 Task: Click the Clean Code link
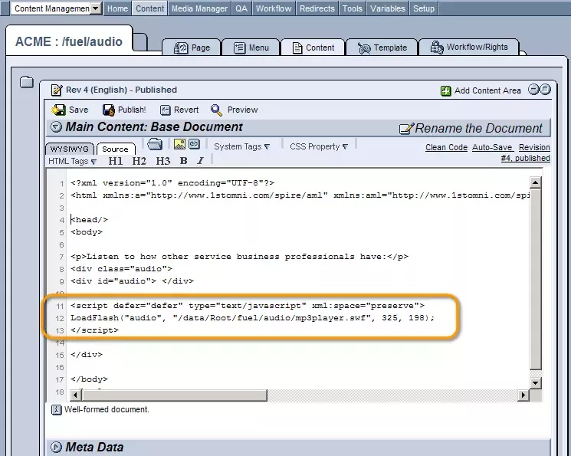pos(446,147)
